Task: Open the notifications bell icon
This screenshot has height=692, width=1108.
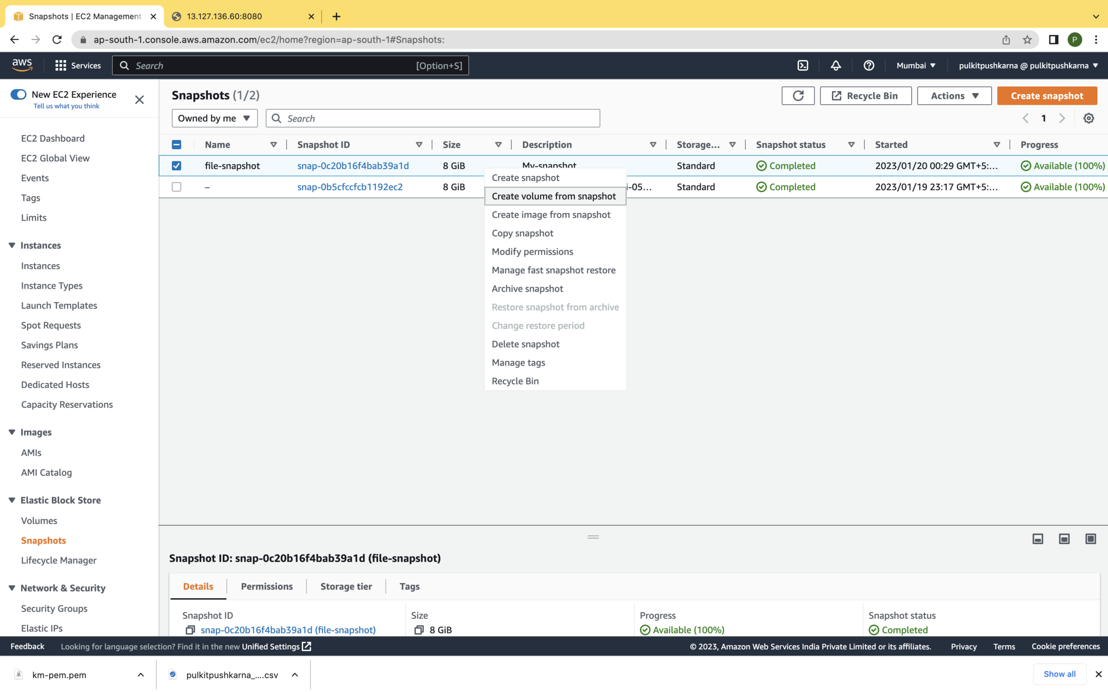Action: (x=835, y=66)
